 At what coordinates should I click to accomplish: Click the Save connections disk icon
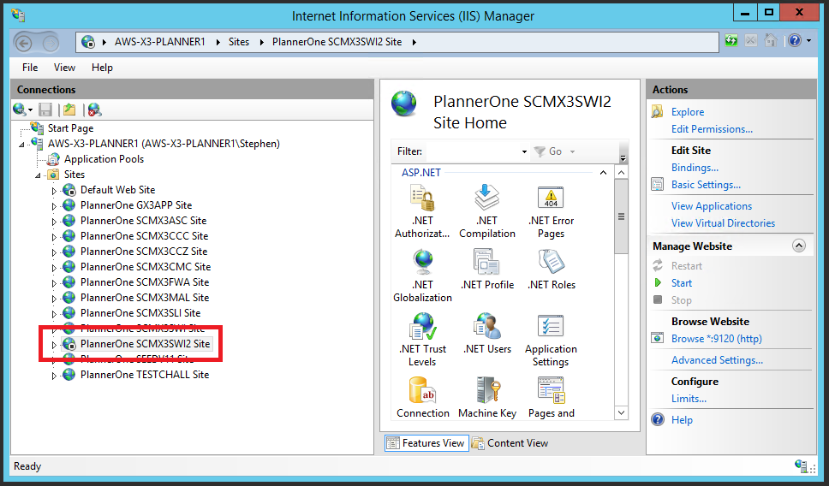point(45,110)
